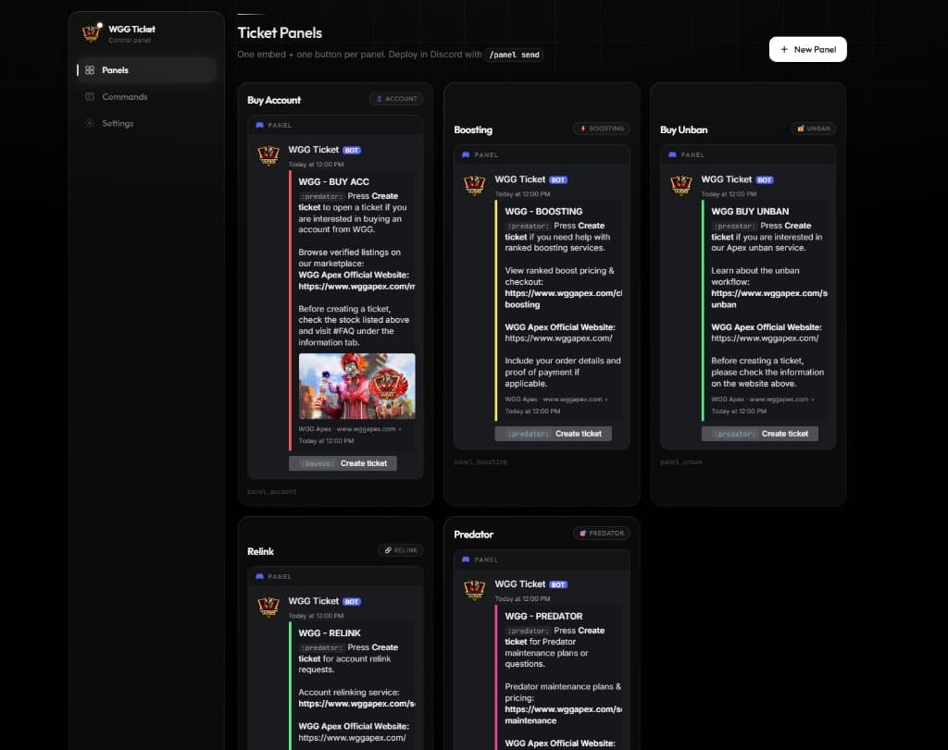
Task: Click Create ticket button in Boosting panel
Action: (x=554, y=434)
